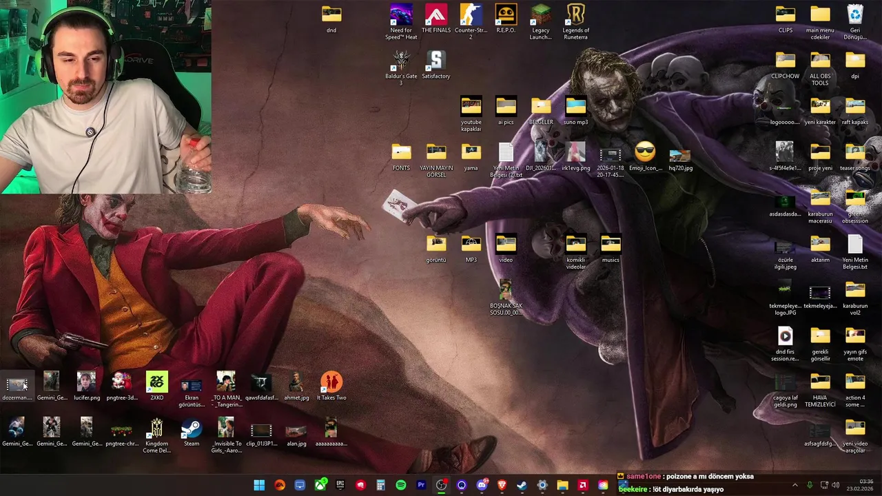Launch THE FINALS desktop shortcut
This screenshot has width=882, height=496.
pyautogui.click(x=436, y=19)
